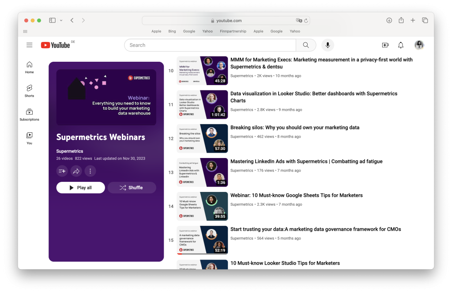Share the Supermetrics Webinars playlist
Screen dimensions: 452x293
[76, 171]
